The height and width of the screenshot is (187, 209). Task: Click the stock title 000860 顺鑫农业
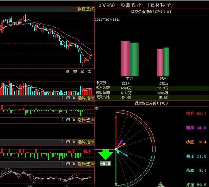(x=120, y=5)
